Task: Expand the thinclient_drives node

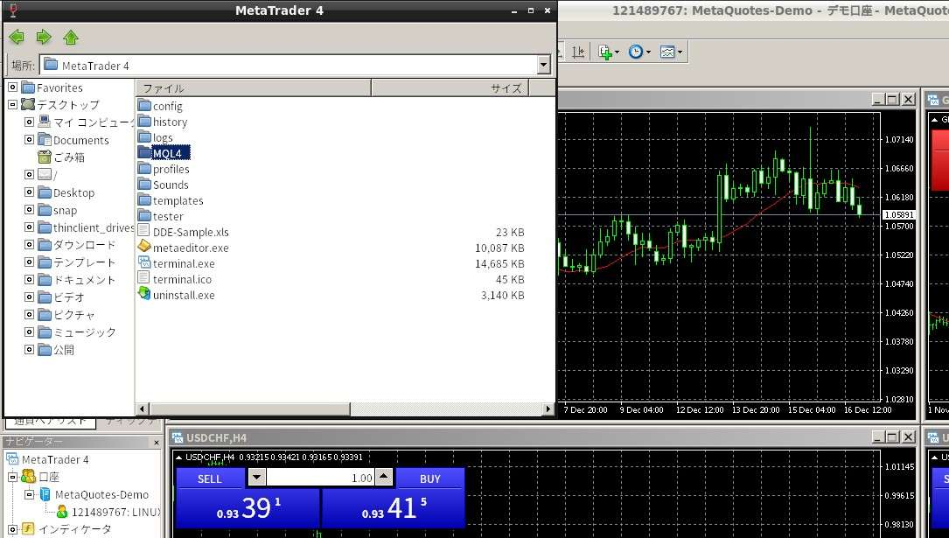Action: pyautogui.click(x=29, y=227)
